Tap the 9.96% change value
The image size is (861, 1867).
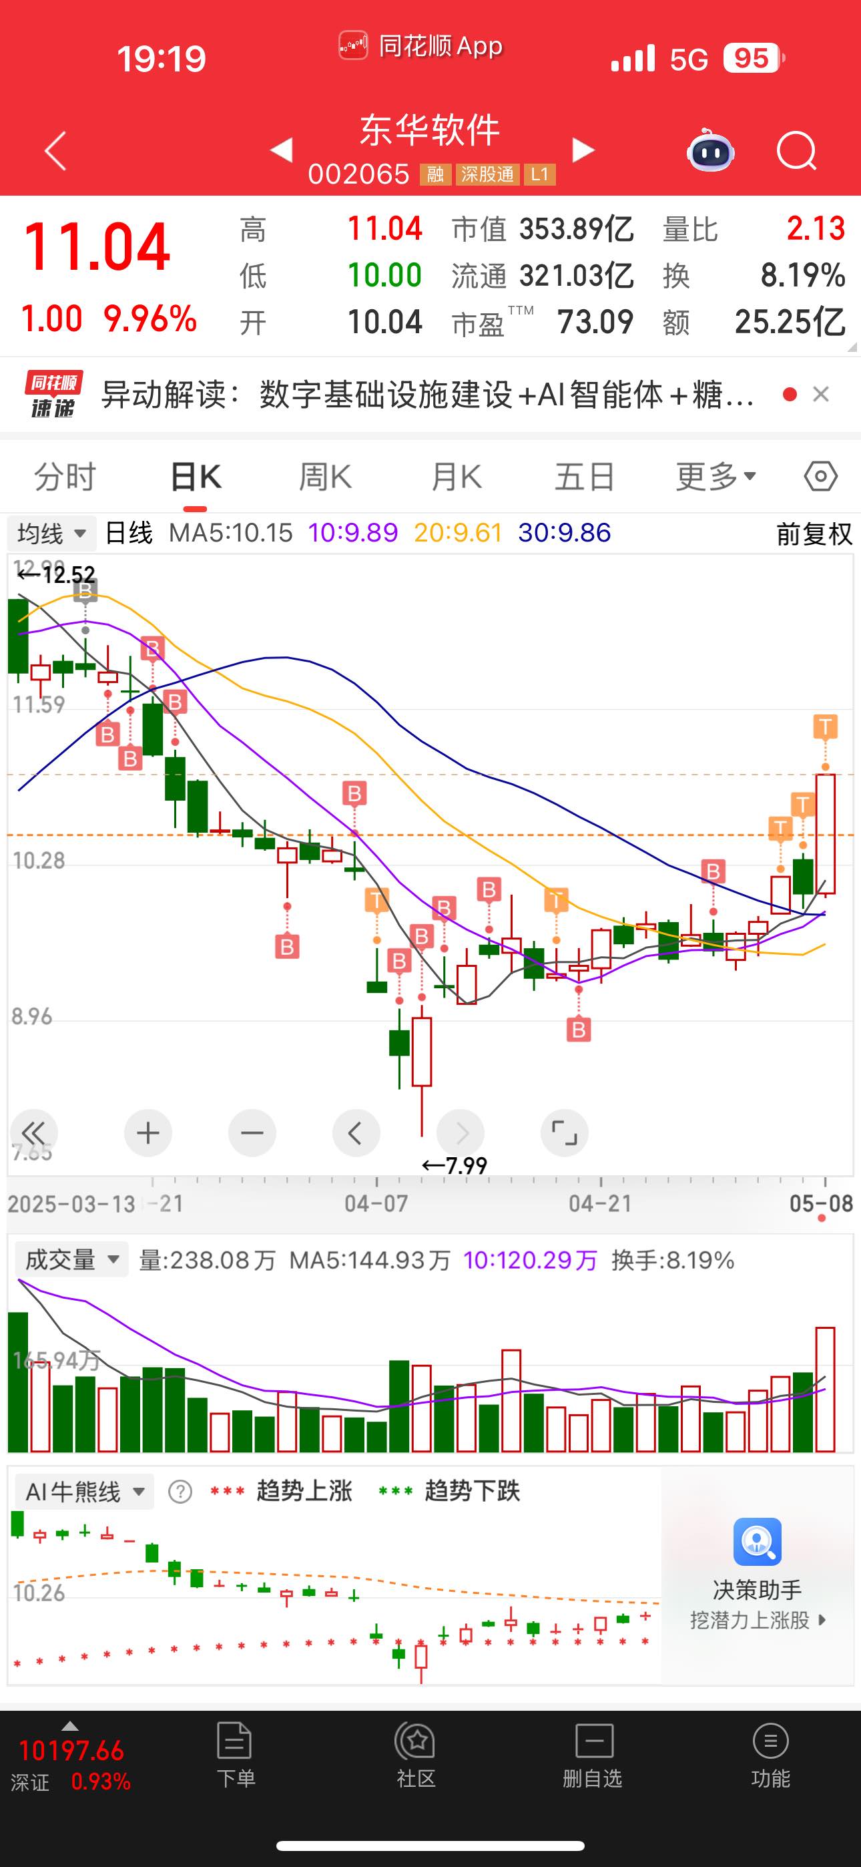click(x=150, y=319)
